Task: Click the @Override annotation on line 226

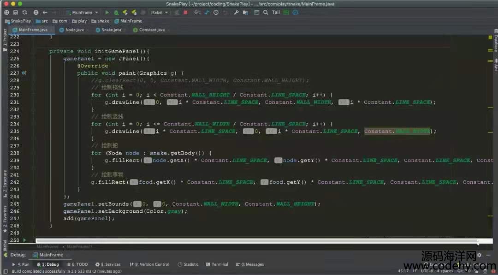Action: pos(92,66)
